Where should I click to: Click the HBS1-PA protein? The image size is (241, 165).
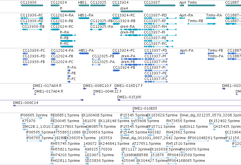pyautogui.click(x=84, y=53)
